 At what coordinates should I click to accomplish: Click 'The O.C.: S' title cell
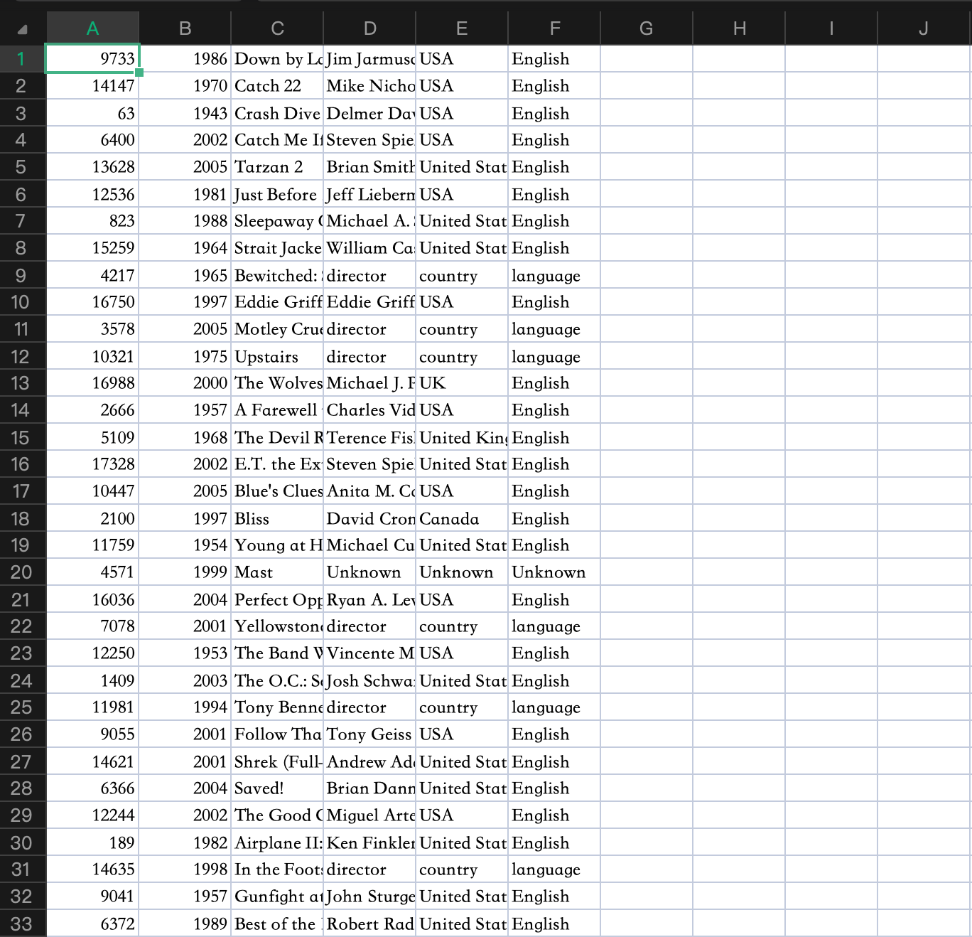[277, 680]
